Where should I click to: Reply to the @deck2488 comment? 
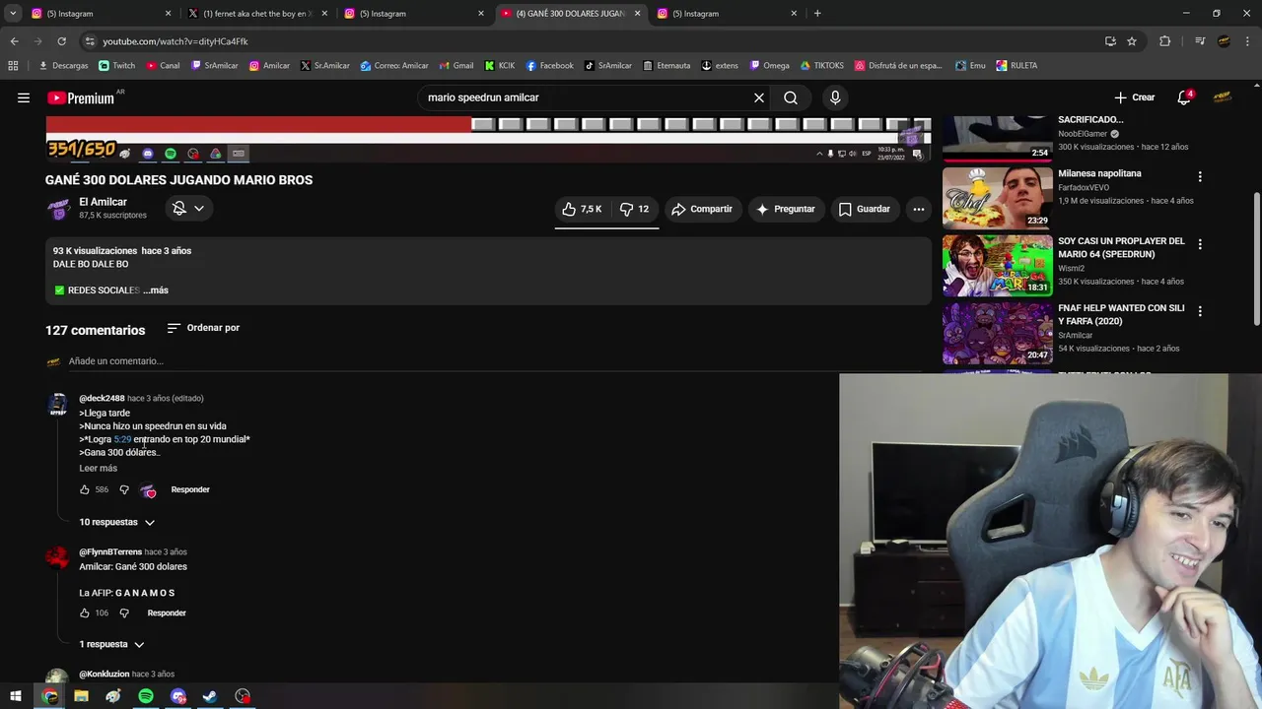point(190,489)
